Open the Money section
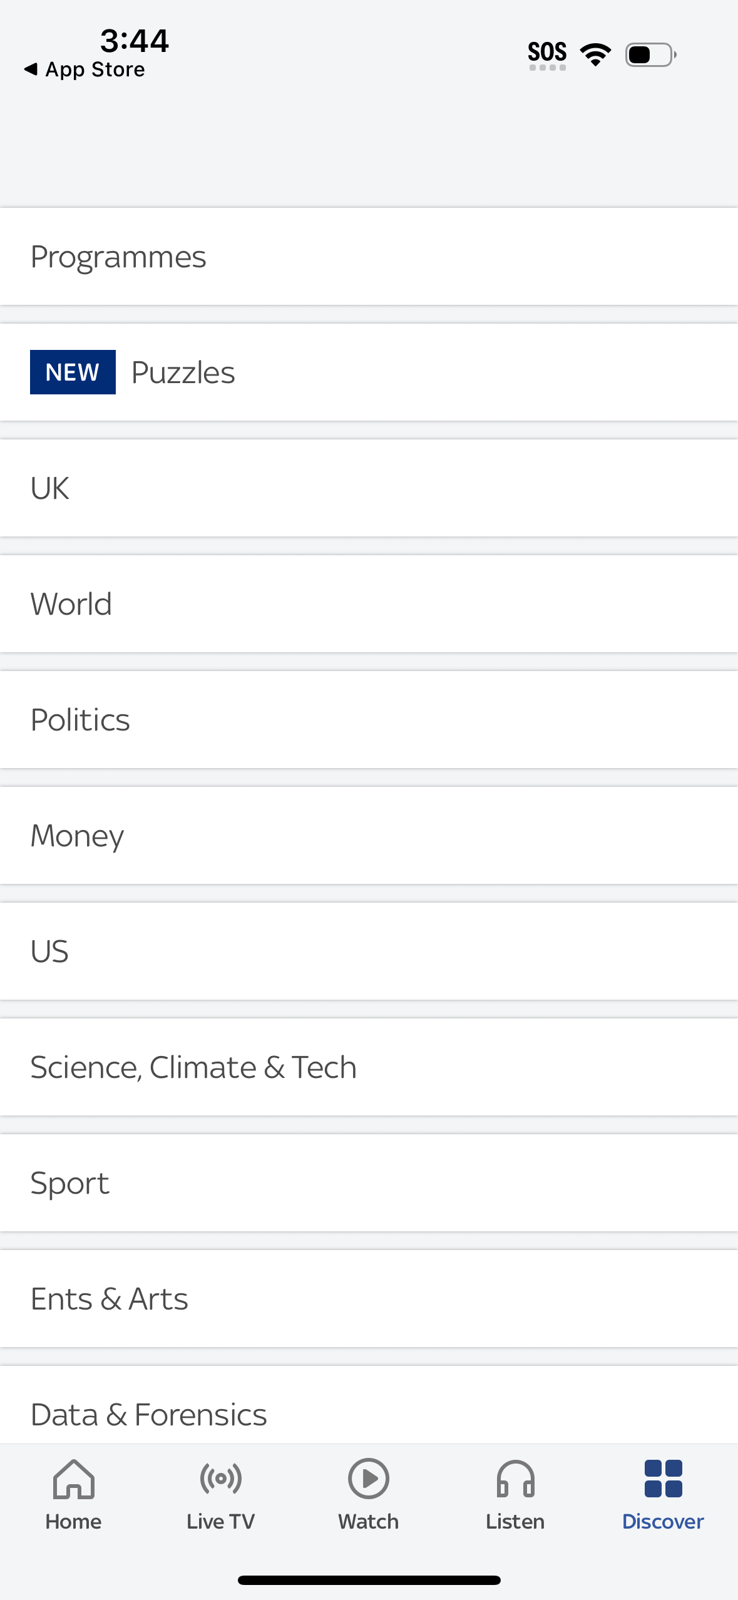738x1600 pixels. 76,835
